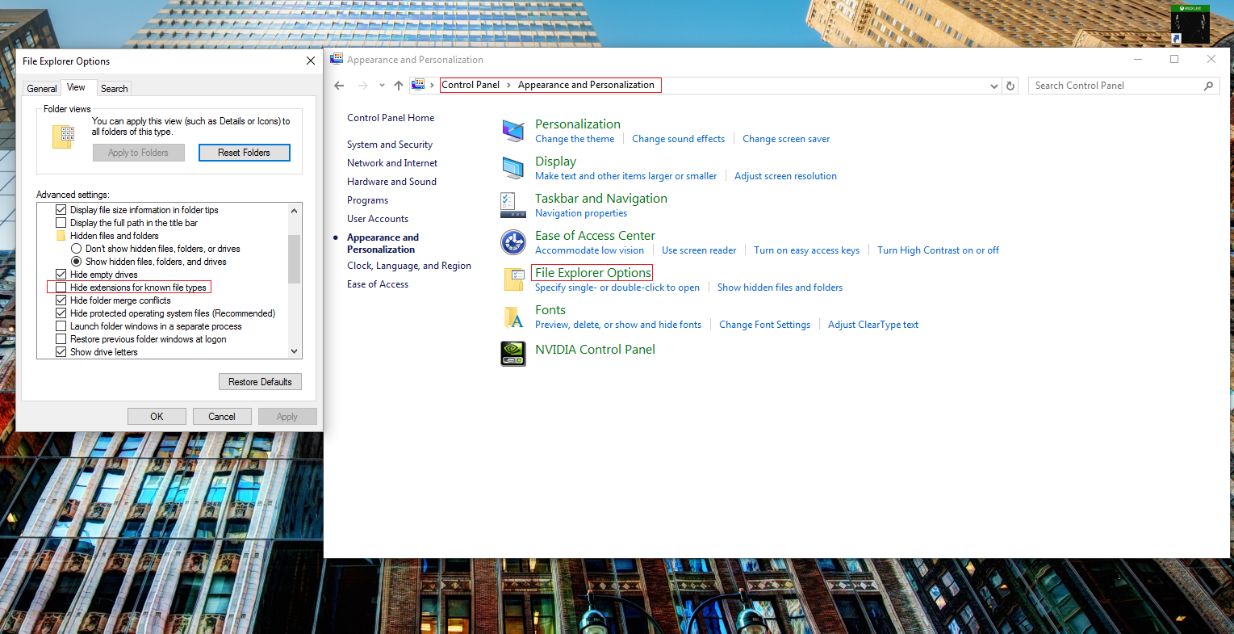The height and width of the screenshot is (634, 1234).
Task: Click the Appearance and Personalization title bar icon
Action: click(x=337, y=59)
